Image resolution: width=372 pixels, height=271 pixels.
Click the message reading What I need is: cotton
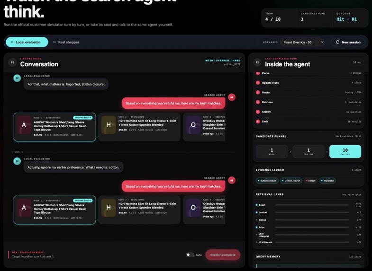(x=73, y=167)
